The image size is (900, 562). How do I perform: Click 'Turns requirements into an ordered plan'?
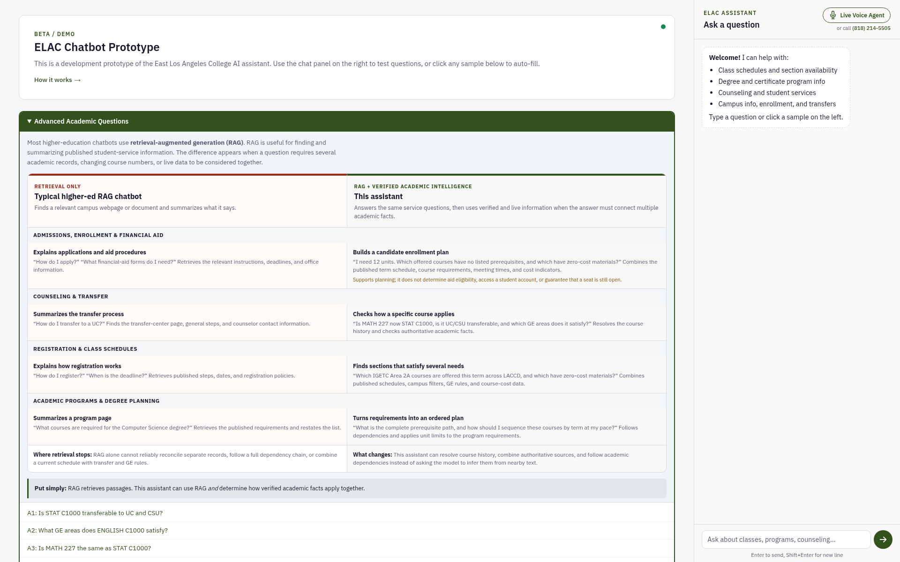[x=408, y=418]
